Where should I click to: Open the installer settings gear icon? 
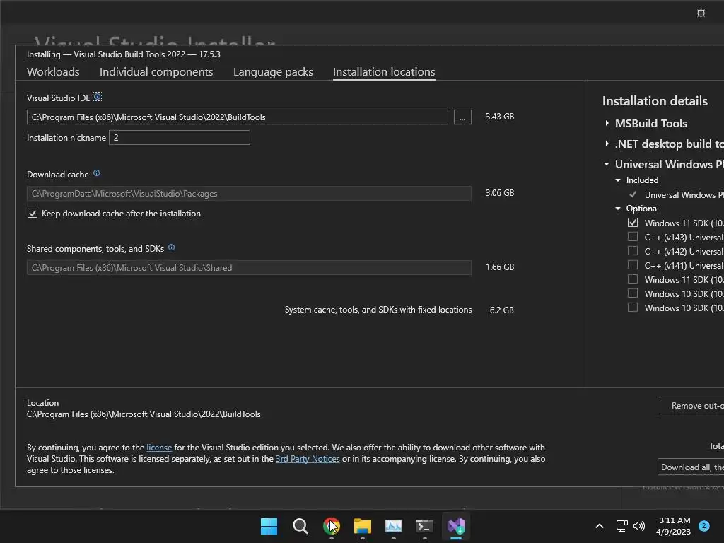[701, 13]
